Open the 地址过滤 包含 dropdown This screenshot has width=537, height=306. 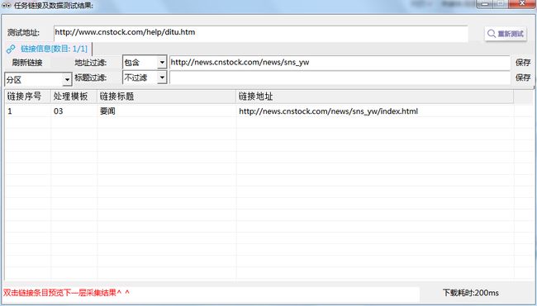(x=162, y=63)
